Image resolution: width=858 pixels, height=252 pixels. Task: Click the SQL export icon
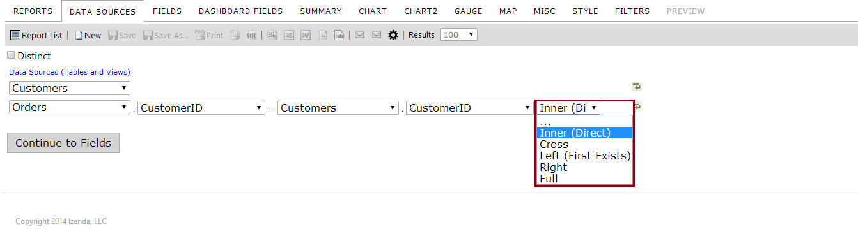(x=251, y=35)
